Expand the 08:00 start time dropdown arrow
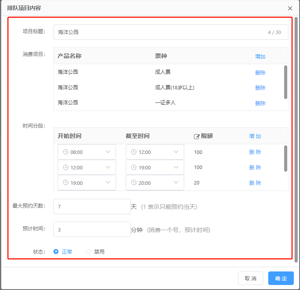 108,152
